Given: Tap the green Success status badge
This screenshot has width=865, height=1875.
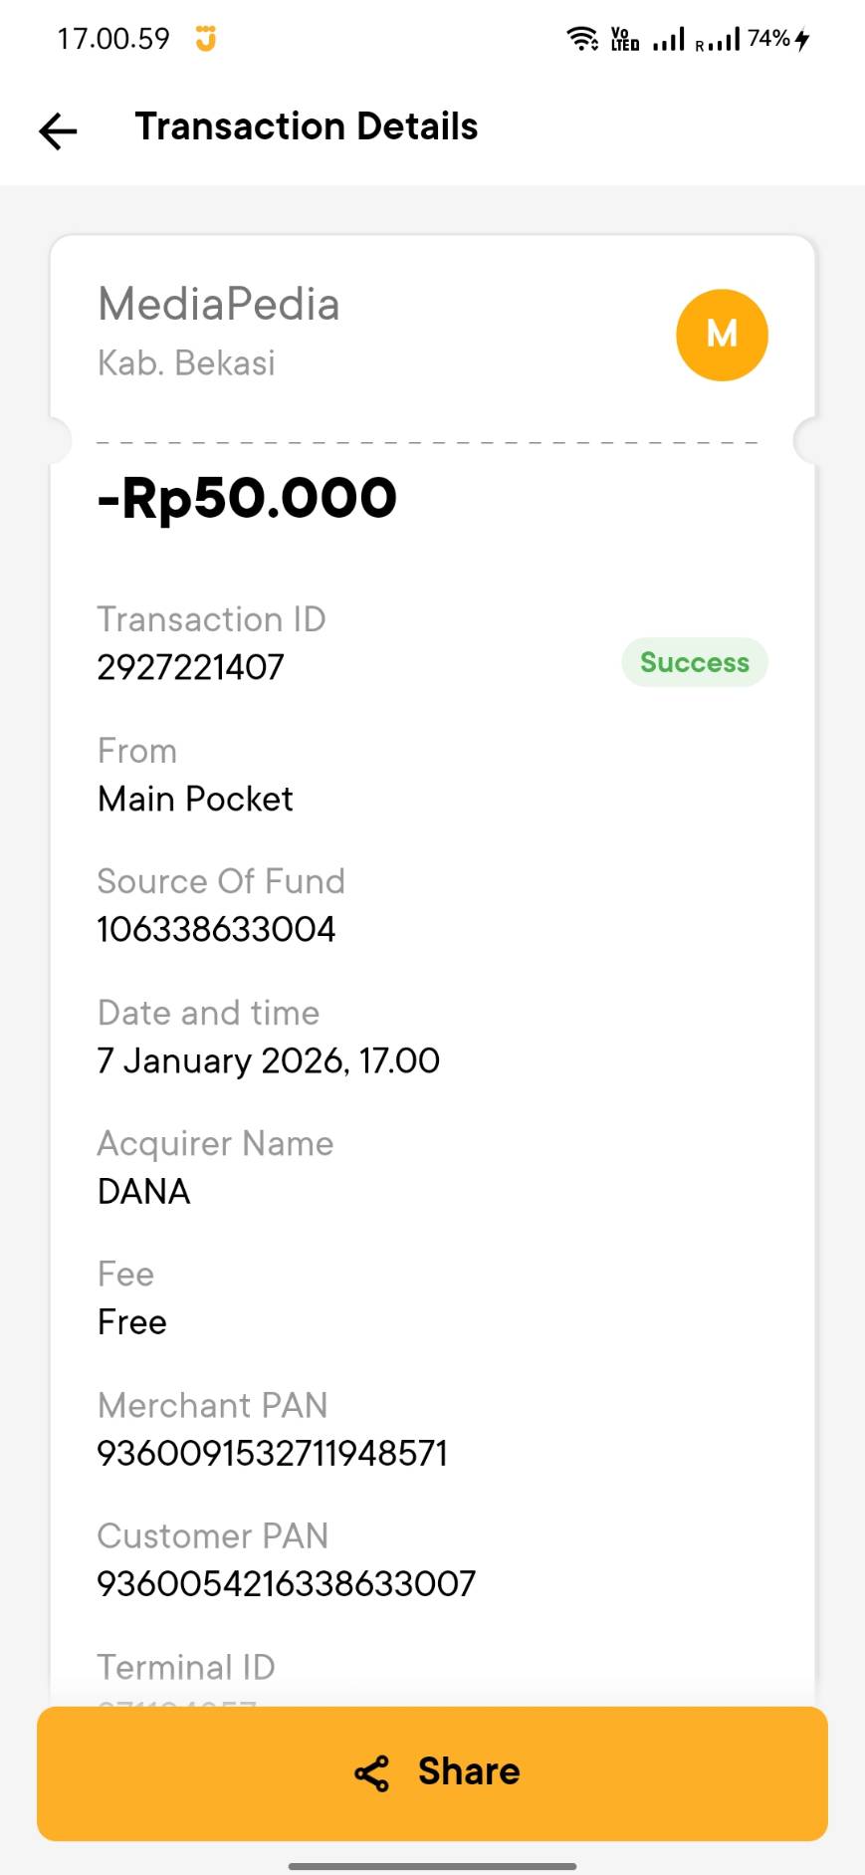Looking at the screenshot, I should pyautogui.click(x=695, y=662).
